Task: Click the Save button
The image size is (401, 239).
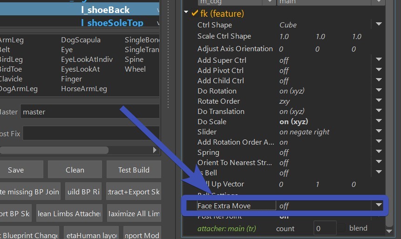Action: pyautogui.click(x=16, y=170)
